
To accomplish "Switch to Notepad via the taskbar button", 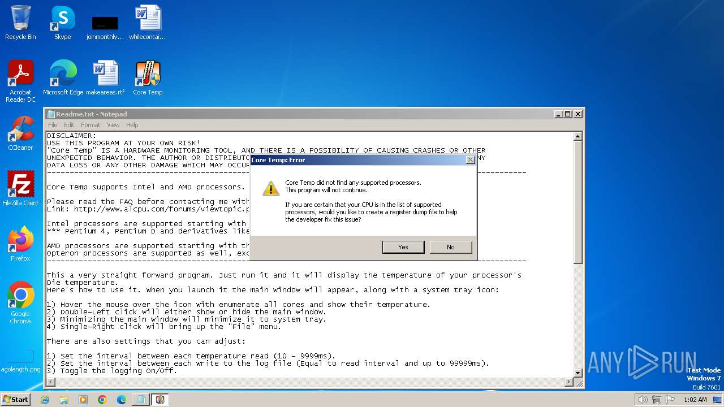I will coord(140,400).
